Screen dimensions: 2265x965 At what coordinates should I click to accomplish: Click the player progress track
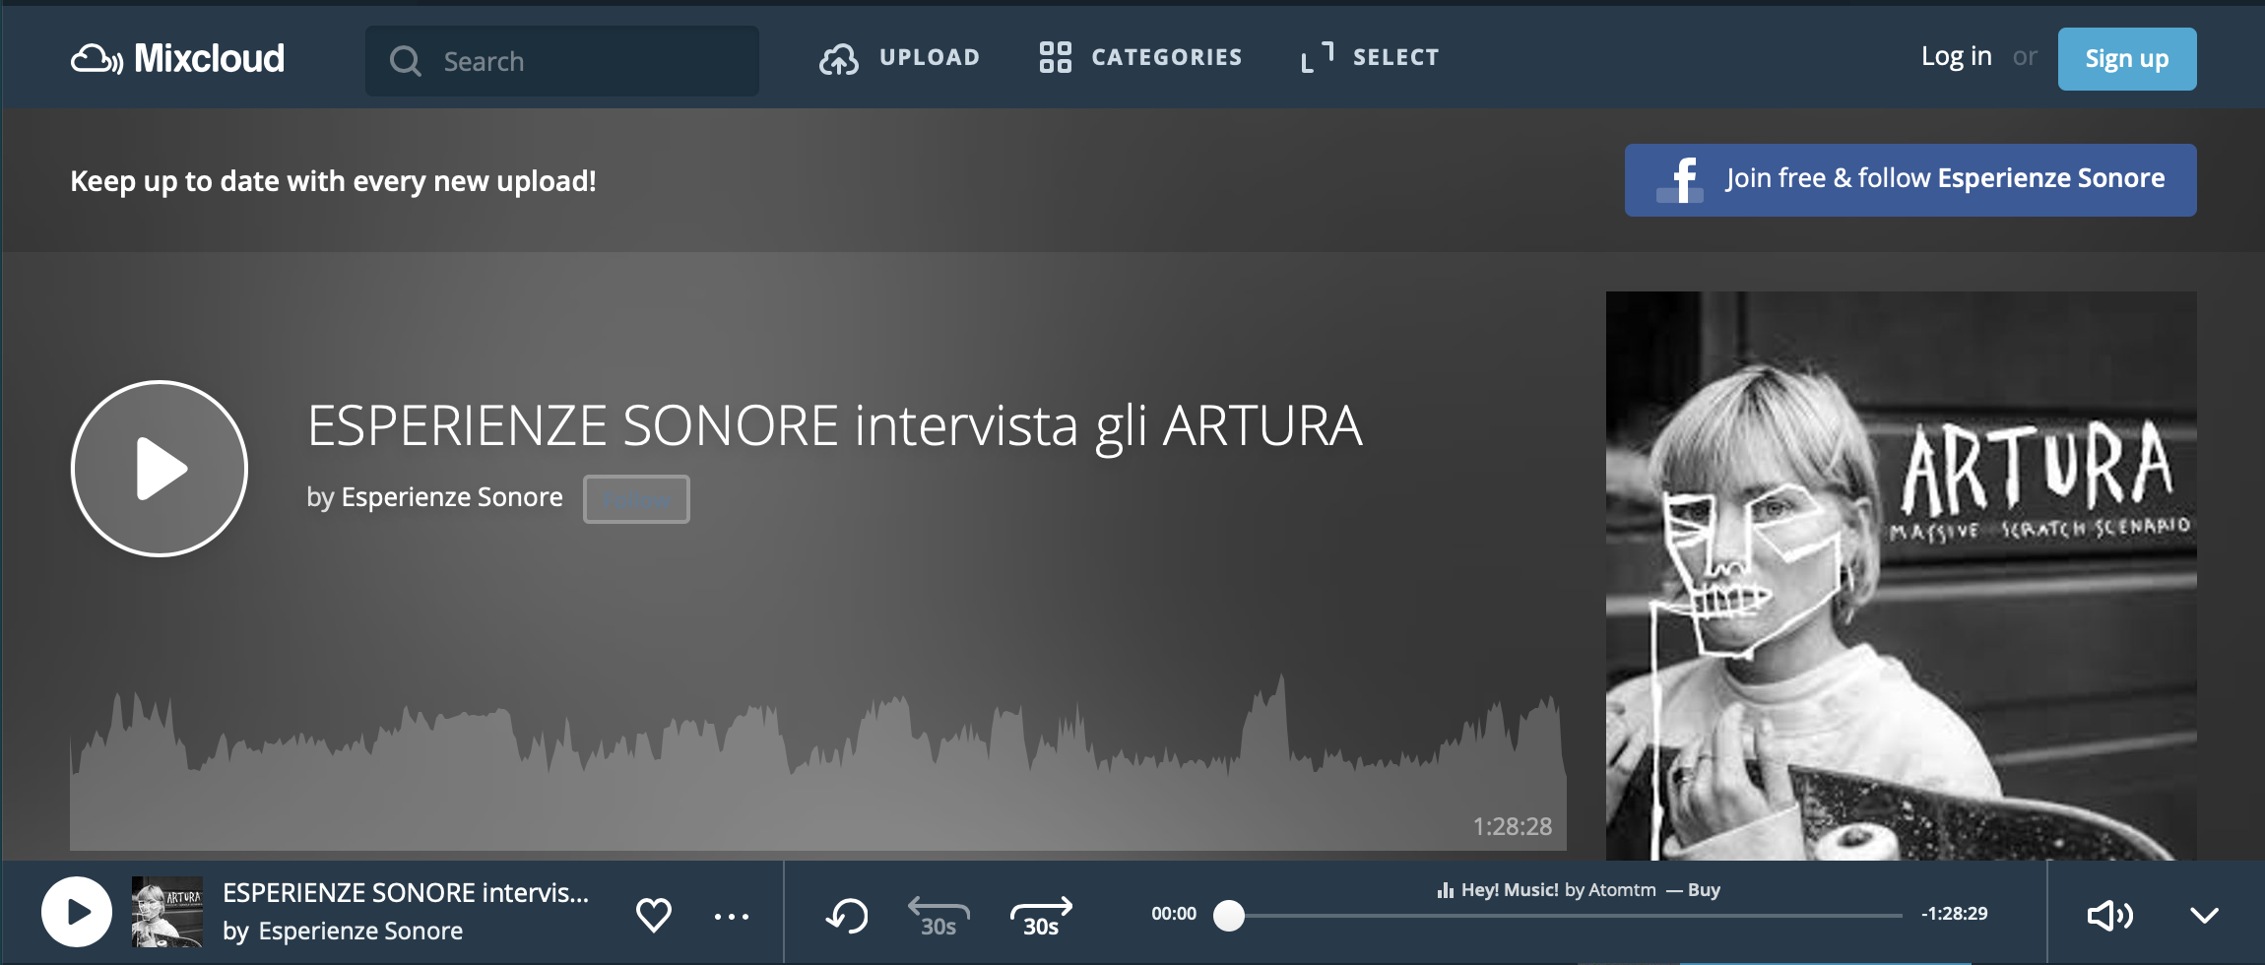click(1565, 916)
